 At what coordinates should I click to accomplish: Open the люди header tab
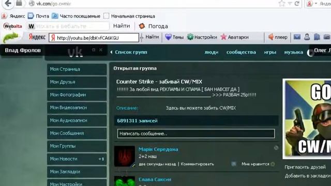pos(212,52)
